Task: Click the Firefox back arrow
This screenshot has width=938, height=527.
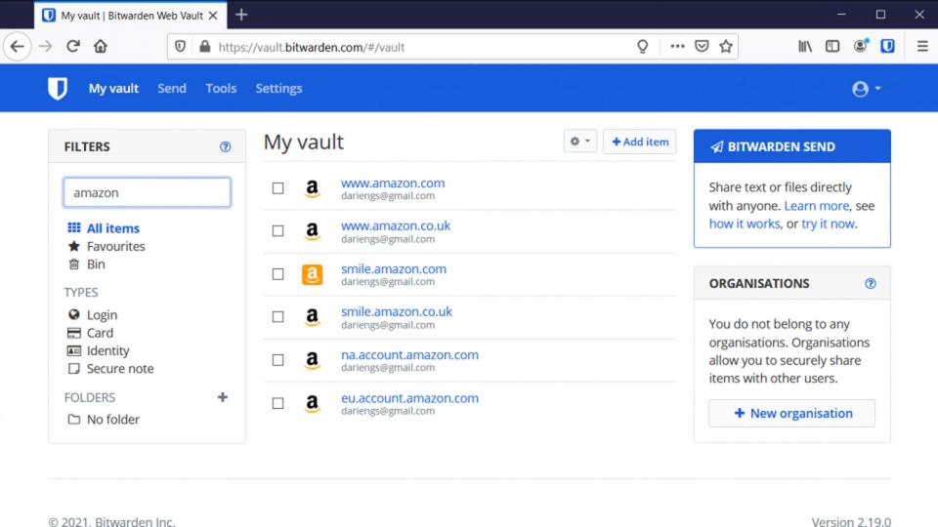Action: [18, 46]
